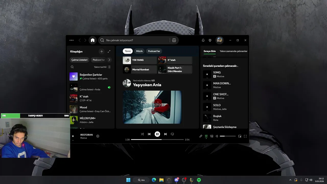Open Microsoft Edge from taskbar
This screenshot has width=327, height=184.
154,180
